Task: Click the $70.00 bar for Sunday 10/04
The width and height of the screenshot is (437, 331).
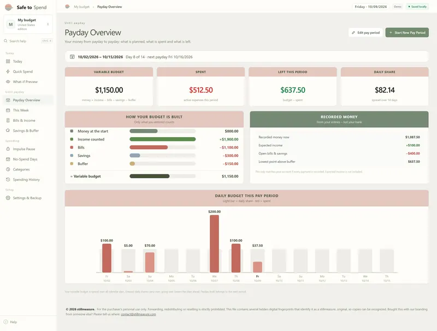Action: 150,263
